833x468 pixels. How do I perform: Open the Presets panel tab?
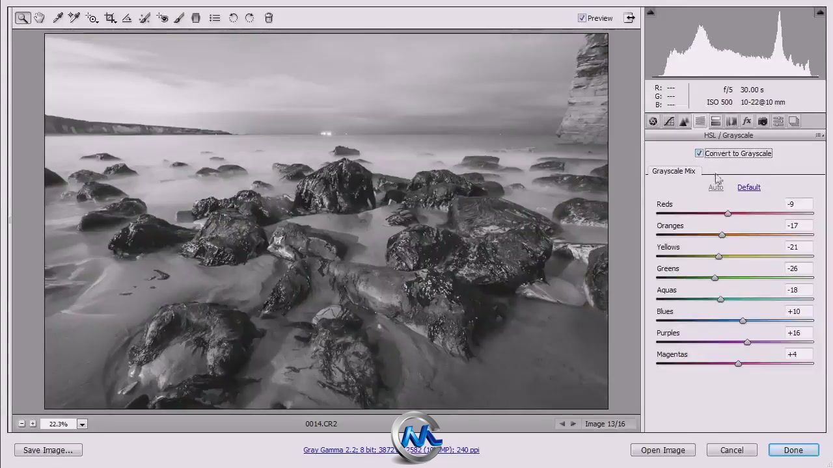(x=778, y=122)
